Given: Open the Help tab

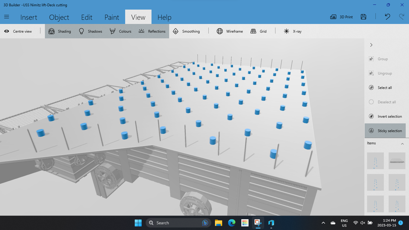Looking at the screenshot, I should 164,17.
